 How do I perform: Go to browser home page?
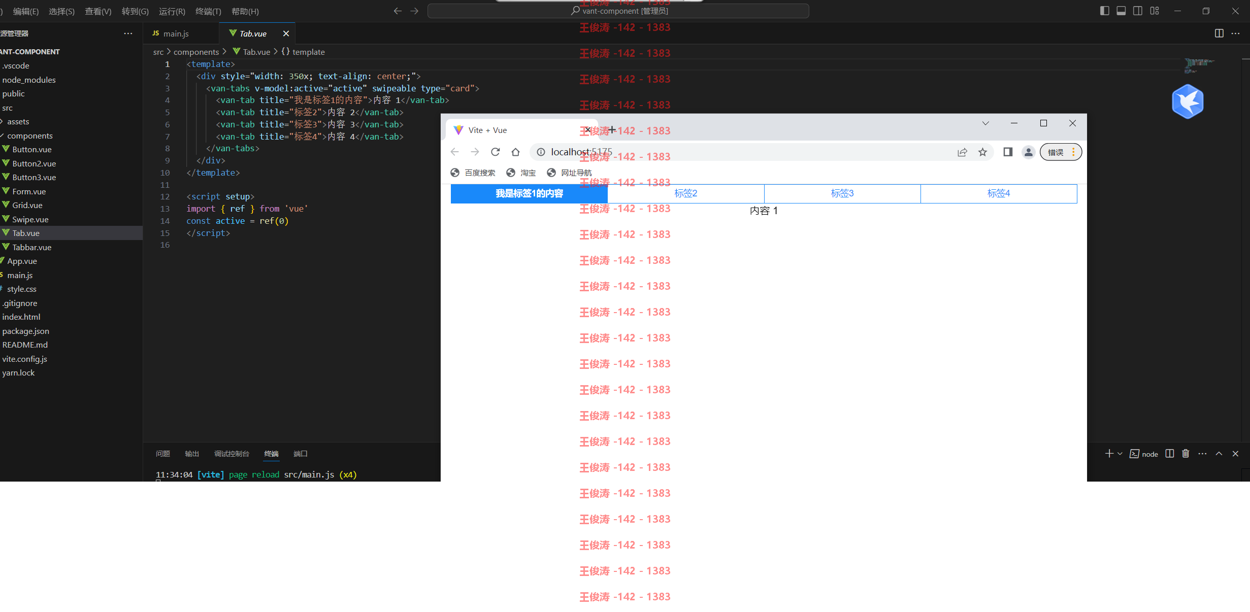click(x=515, y=152)
